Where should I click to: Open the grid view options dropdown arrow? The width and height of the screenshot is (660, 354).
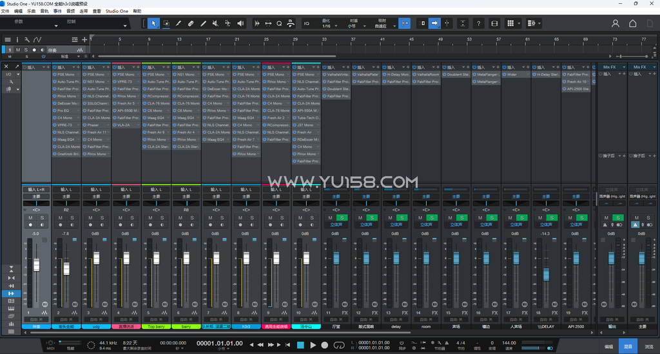[519, 24]
